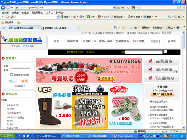
Task: Open the Page (網頁) command bar dropdown
Action: [146, 28]
